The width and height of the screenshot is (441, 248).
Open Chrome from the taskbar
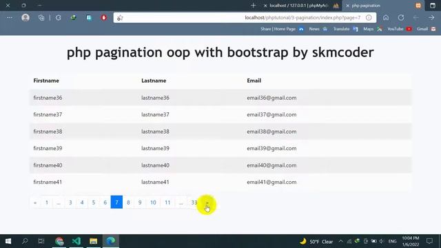click(59, 241)
